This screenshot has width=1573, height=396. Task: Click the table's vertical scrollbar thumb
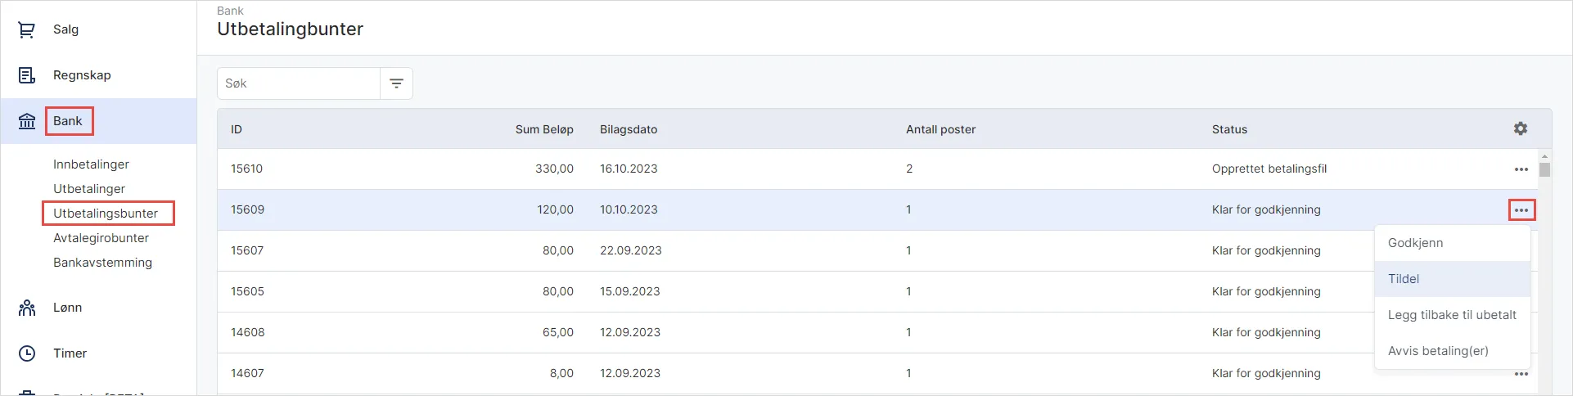1544,169
